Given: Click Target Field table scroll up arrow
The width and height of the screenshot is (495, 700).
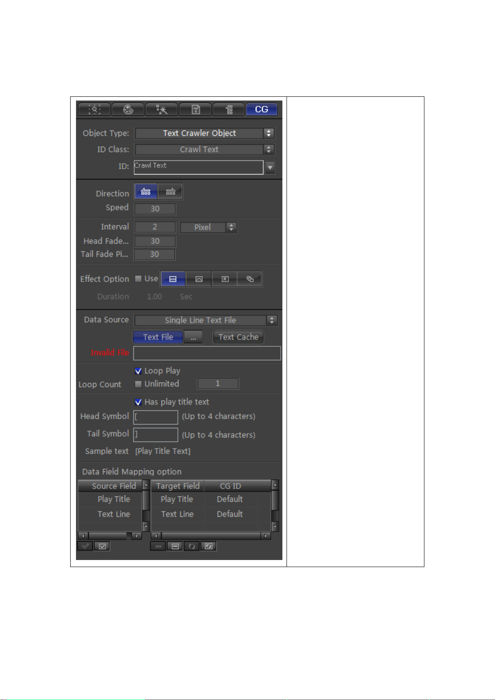Looking at the screenshot, I should (275, 485).
